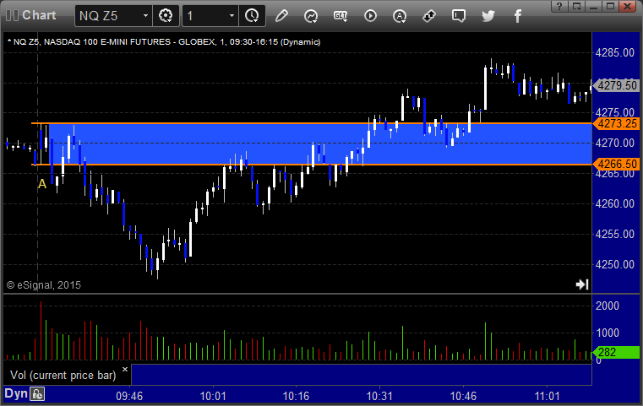Screen dimensions: 643x406
Task: Click the 1000 volume axis label
Action: pyautogui.click(x=608, y=333)
